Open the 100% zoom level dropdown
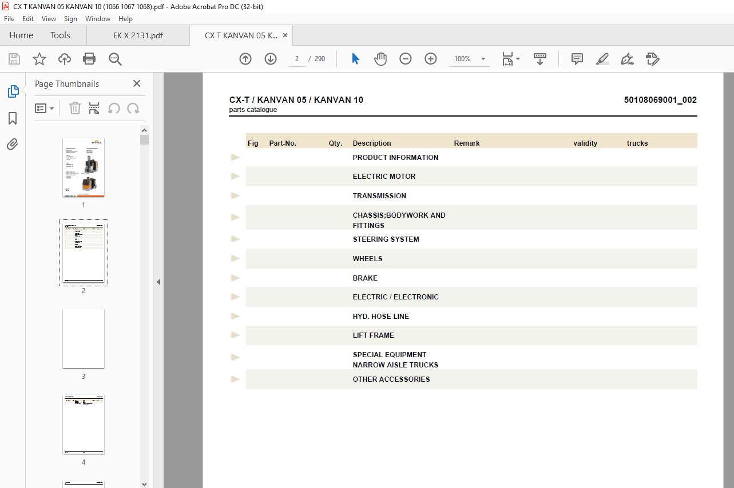The width and height of the screenshot is (734, 488). pos(483,59)
